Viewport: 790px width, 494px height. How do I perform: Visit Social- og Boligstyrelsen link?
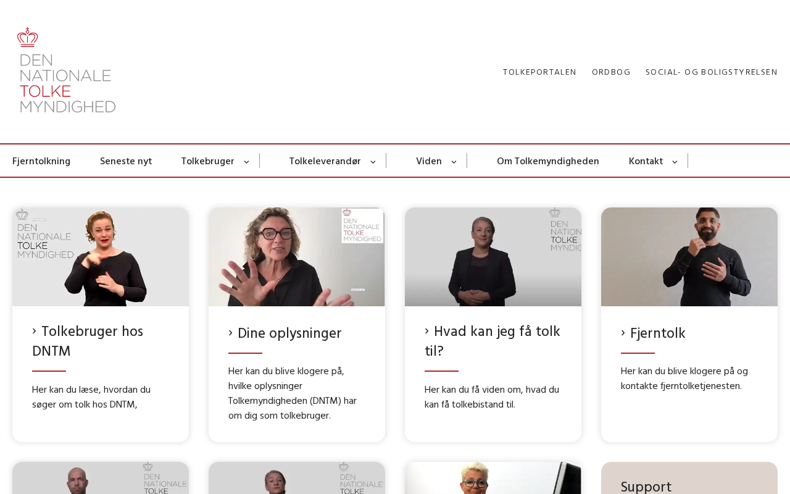pos(712,72)
